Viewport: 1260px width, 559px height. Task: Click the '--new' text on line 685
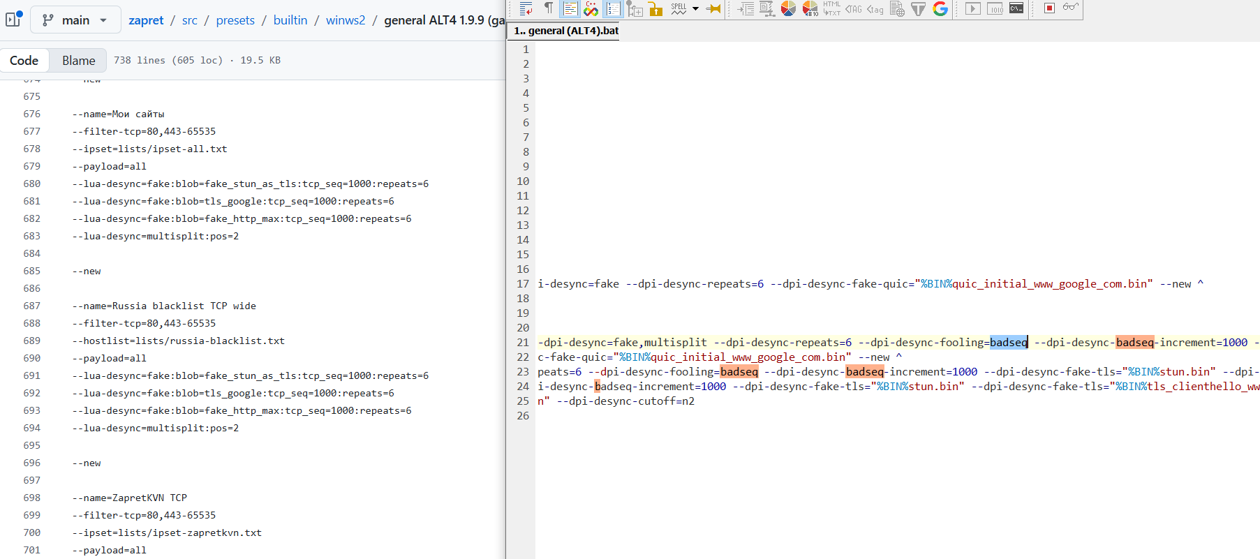coord(87,271)
